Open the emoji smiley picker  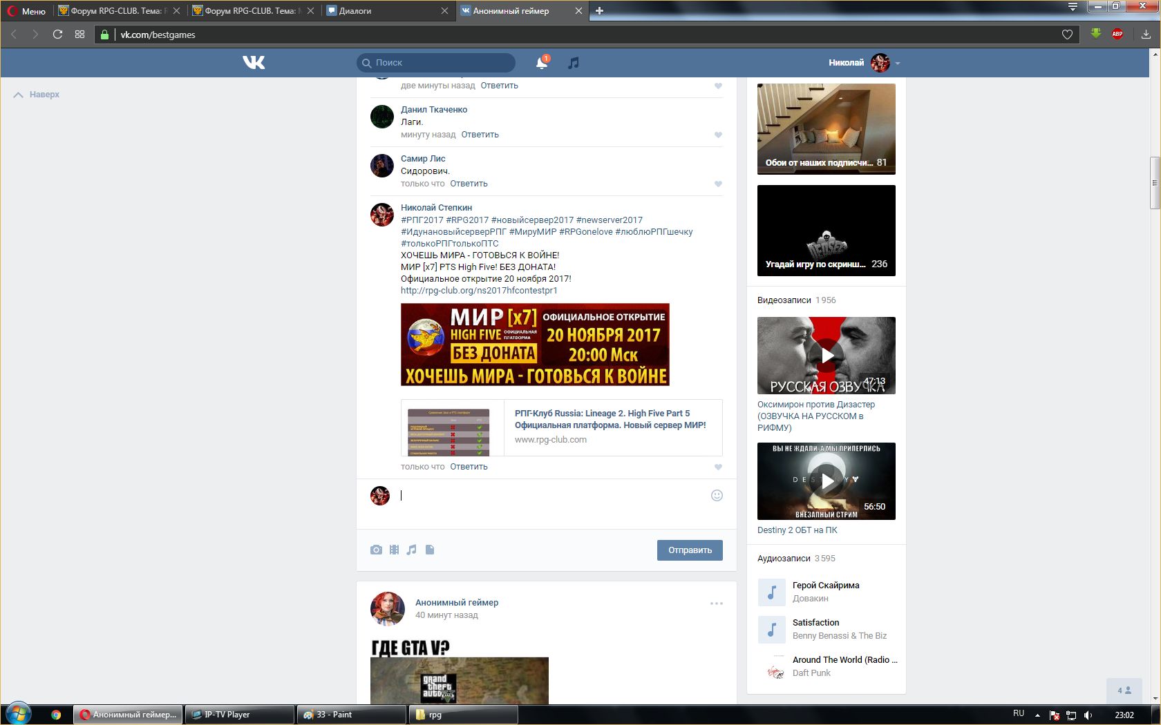pyautogui.click(x=717, y=495)
